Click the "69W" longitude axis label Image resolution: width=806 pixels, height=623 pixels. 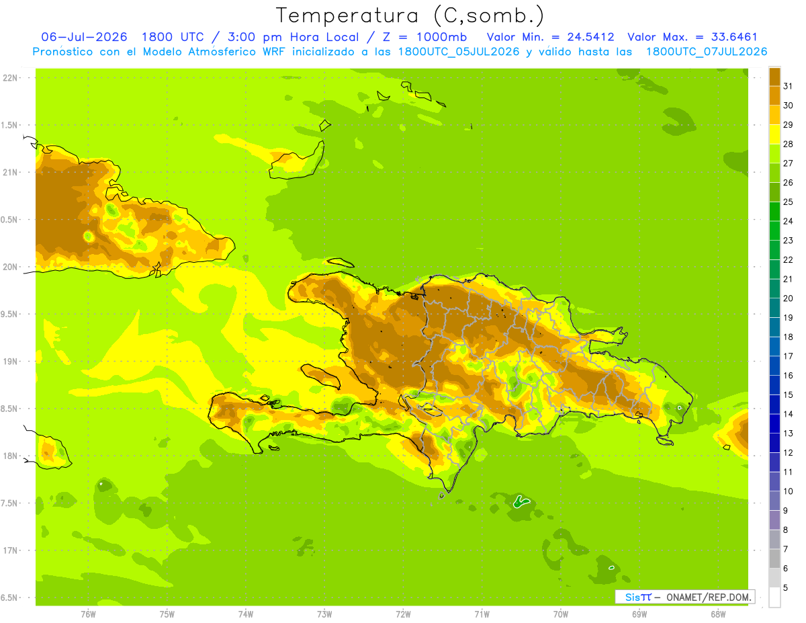pos(639,614)
